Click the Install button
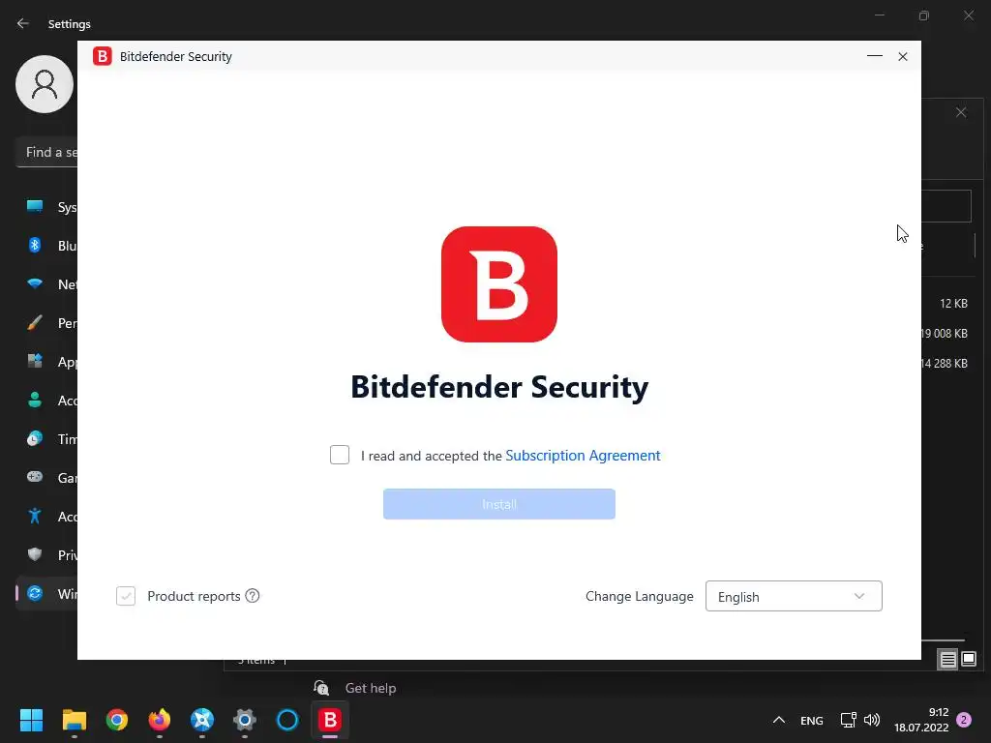Image resolution: width=991 pixels, height=743 pixels. pos(499,504)
